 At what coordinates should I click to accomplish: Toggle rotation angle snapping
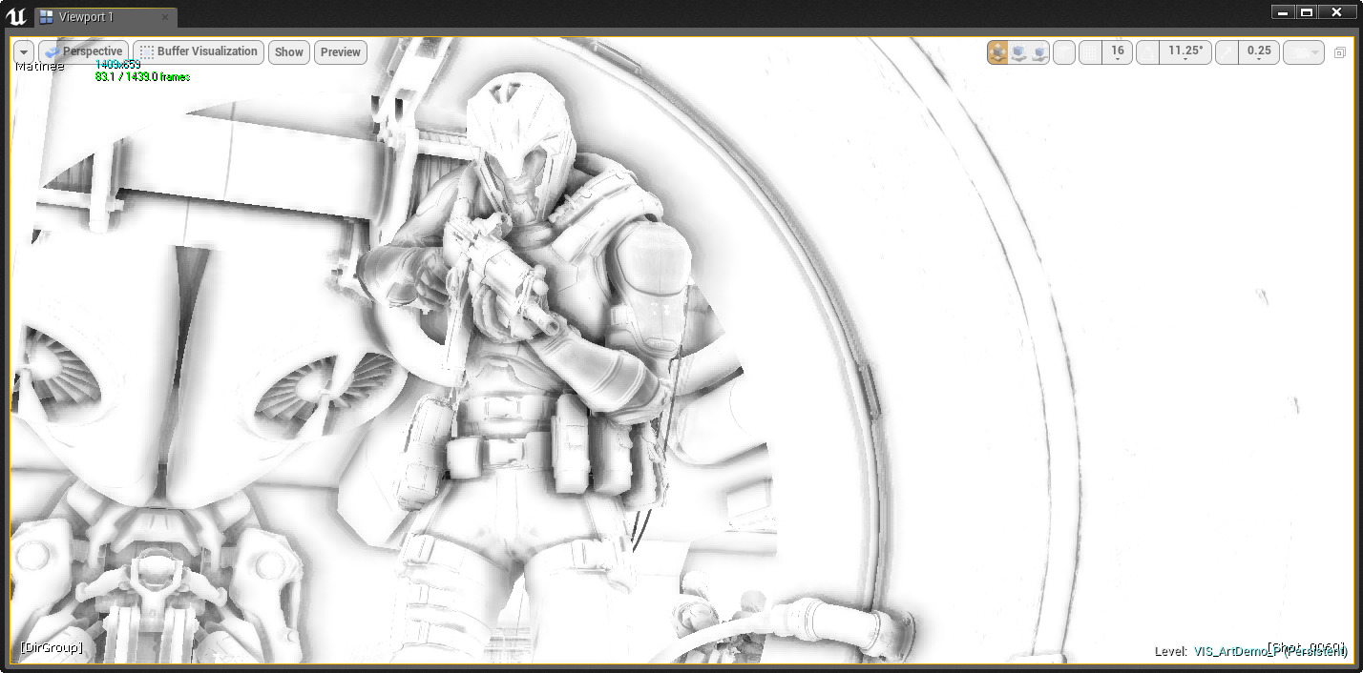[x=1148, y=52]
